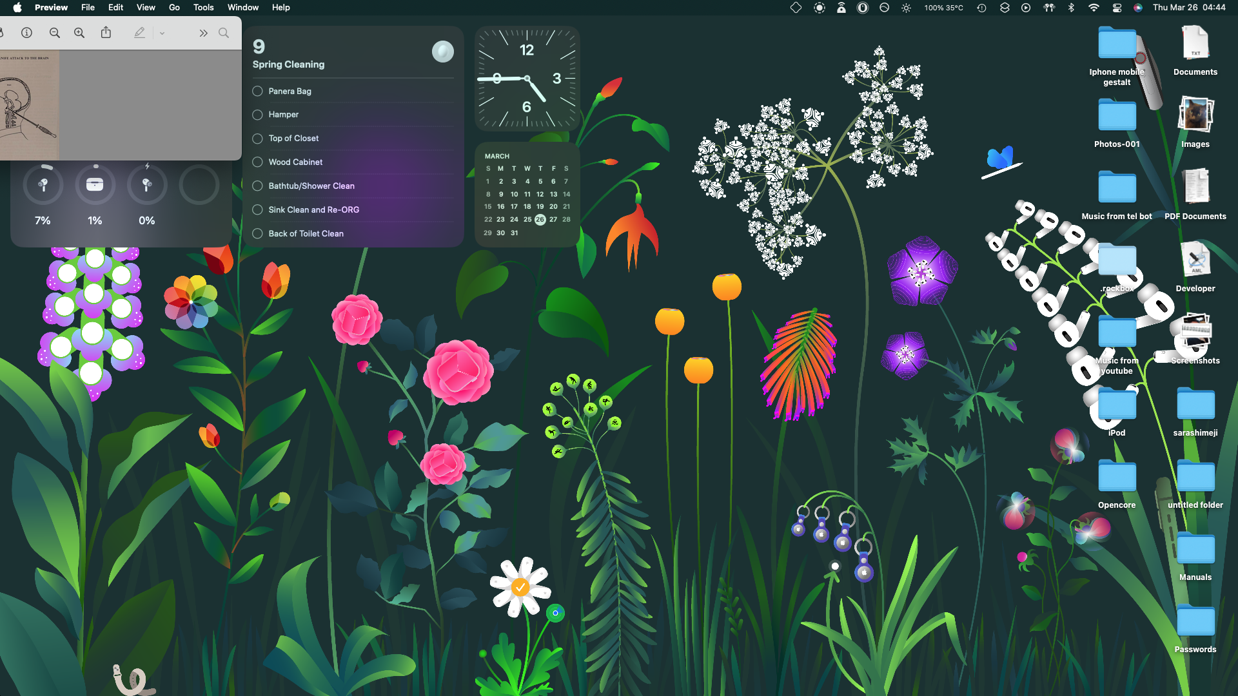1238x696 pixels.
Task: Click the Spring Cleaning list title
Action: coord(288,64)
